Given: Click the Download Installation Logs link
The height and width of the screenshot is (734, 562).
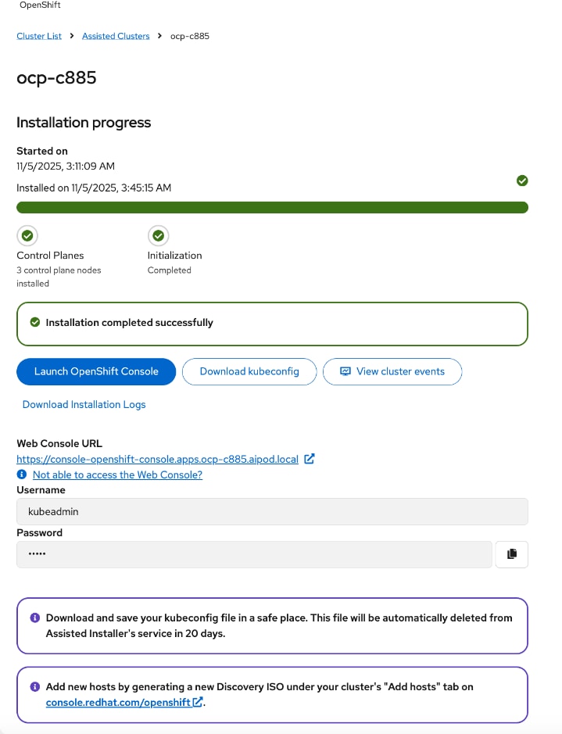Looking at the screenshot, I should coord(84,404).
